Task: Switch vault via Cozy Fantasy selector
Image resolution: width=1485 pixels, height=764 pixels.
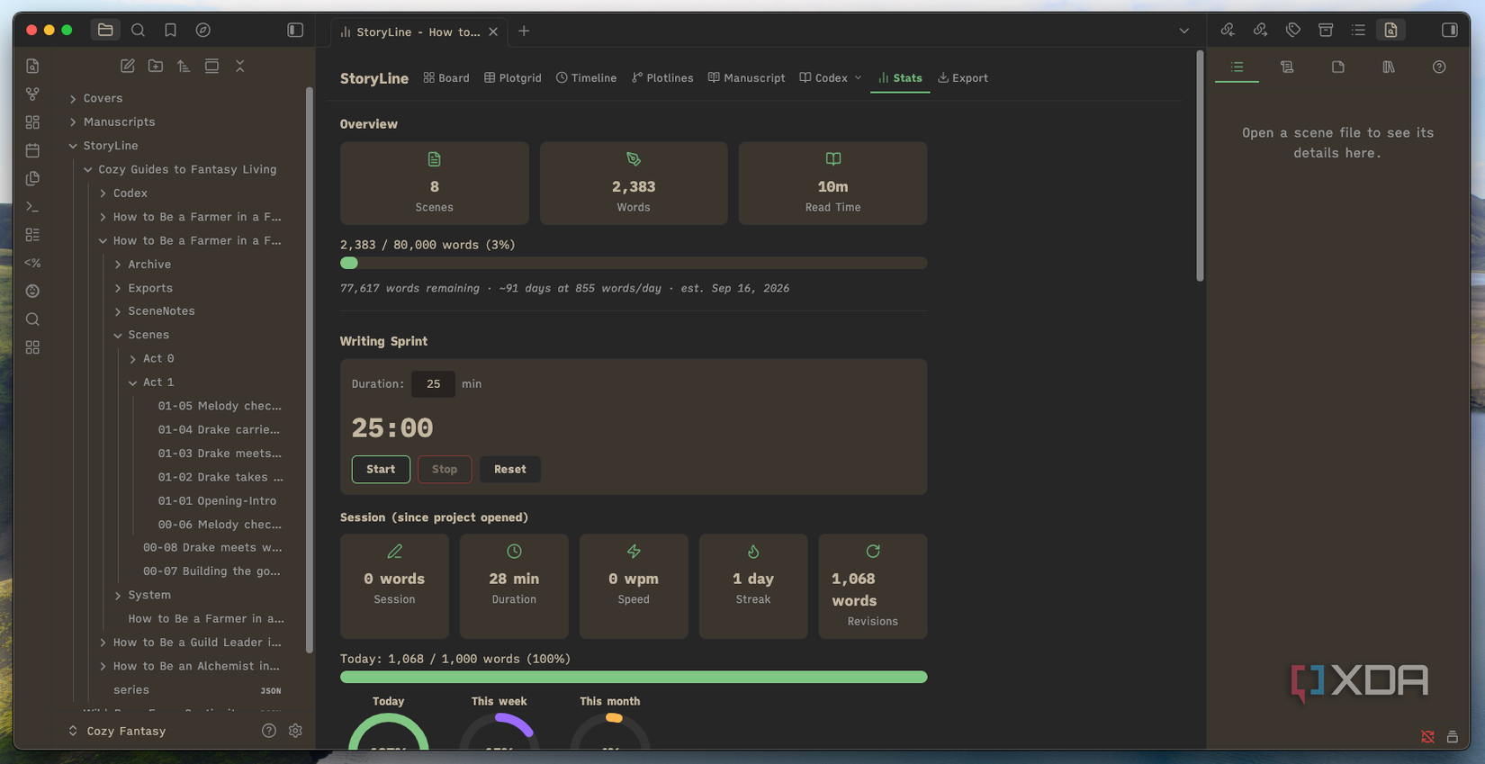Action: coord(118,731)
